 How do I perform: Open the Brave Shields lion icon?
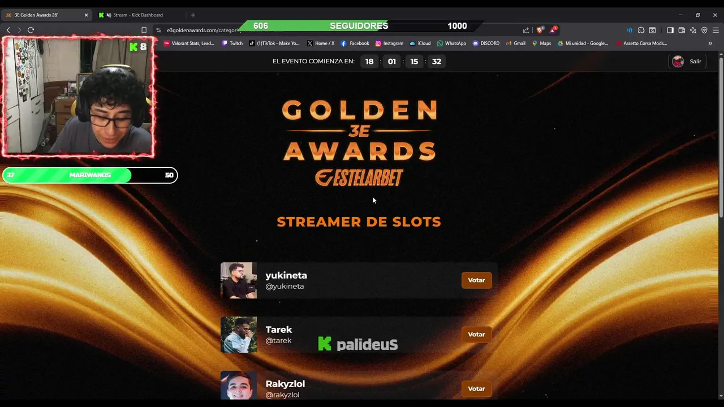point(540,30)
